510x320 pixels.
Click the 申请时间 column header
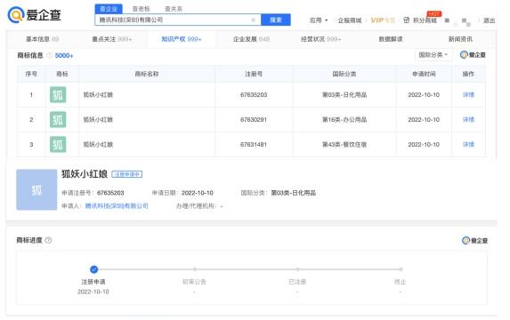424,74
